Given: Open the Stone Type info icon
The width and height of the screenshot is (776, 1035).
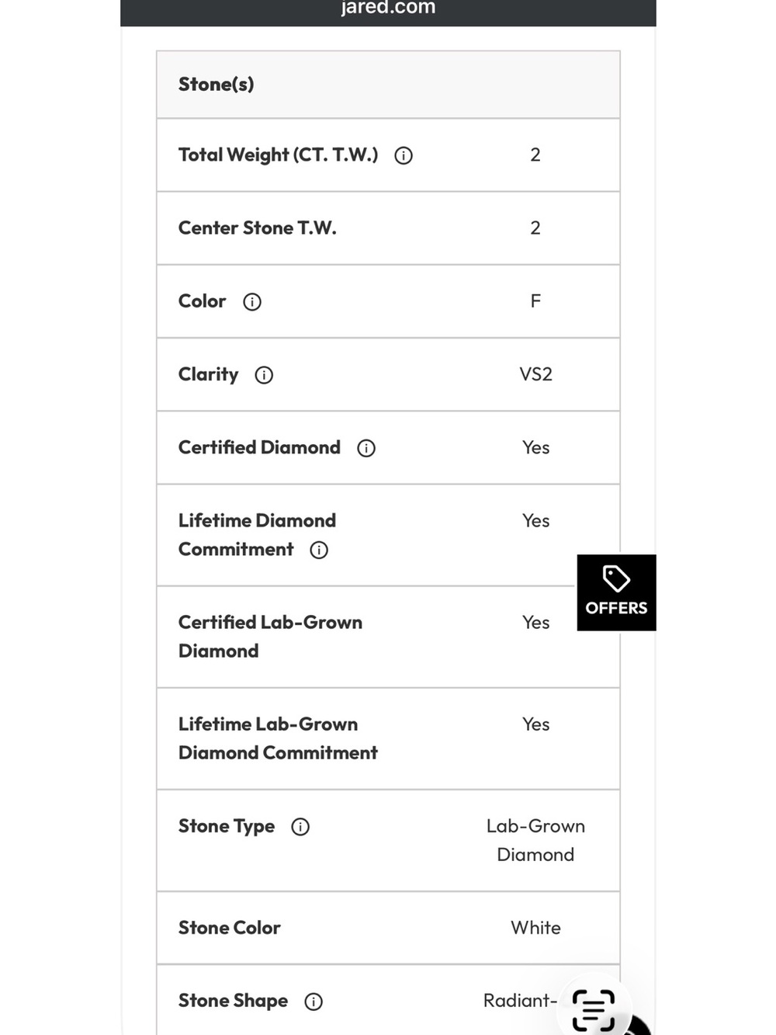Looking at the screenshot, I should coord(300,827).
